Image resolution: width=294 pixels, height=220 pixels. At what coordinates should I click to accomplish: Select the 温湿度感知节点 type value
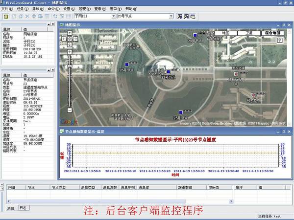[x=35, y=88]
